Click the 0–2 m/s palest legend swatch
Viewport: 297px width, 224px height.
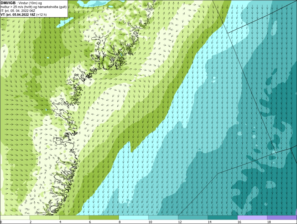[x=15, y=217]
